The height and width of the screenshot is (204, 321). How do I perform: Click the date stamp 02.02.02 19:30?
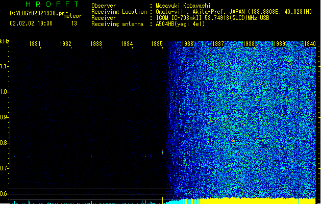(x=31, y=23)
